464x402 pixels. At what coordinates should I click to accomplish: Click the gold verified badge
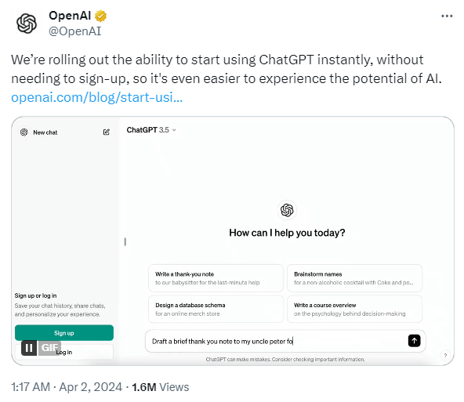[100, 16]
